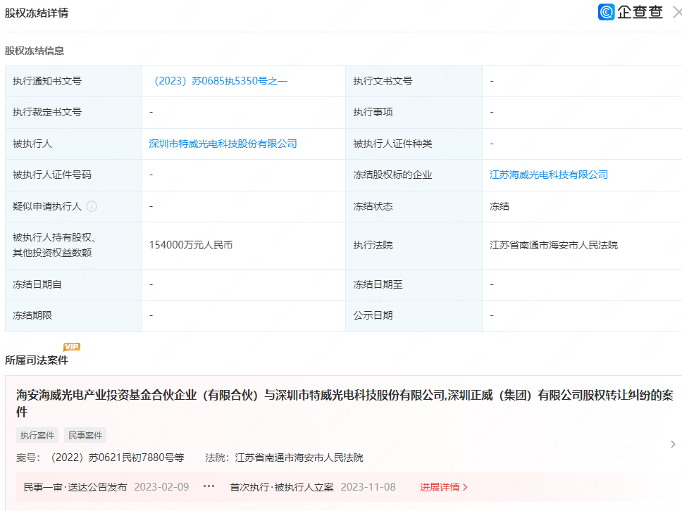Click the 执行事项 label cell
Image resolution: width=682 pixels, height=511 pixels.
[x=414, y=112]
